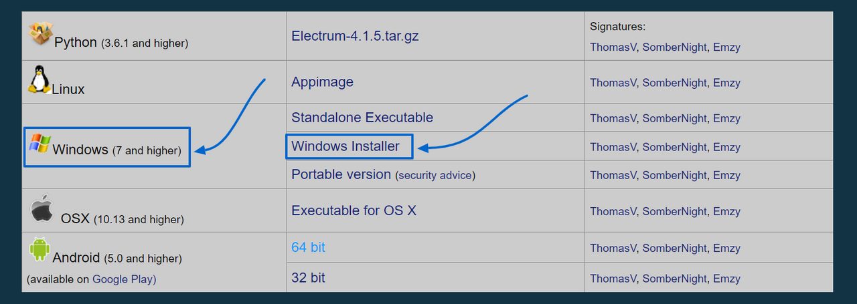Image resolution: width=857 pixels, height=304 pixels.
Task: Download the Electrum-4.1.5.tar.gz file
Action: (355, 36)
